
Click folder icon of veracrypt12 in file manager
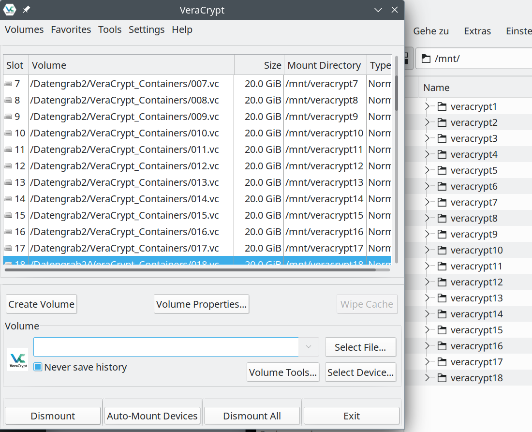pyautogui.click(x=442, y=282)
